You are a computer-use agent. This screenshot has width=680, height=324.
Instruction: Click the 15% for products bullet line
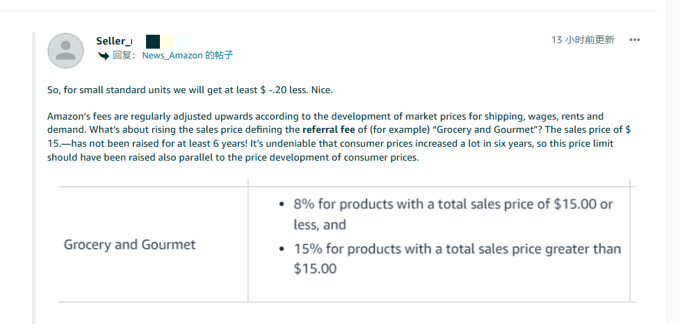[457, 249]
